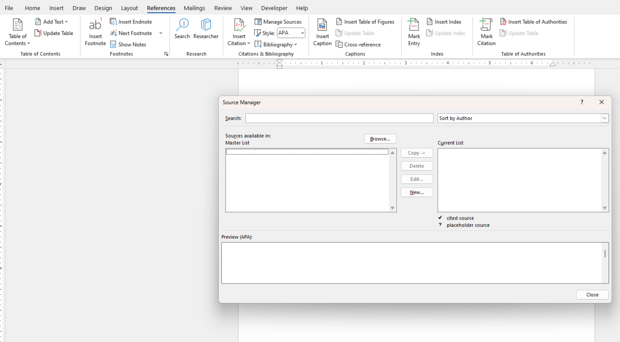Insert a footnote

click(95, 32)
